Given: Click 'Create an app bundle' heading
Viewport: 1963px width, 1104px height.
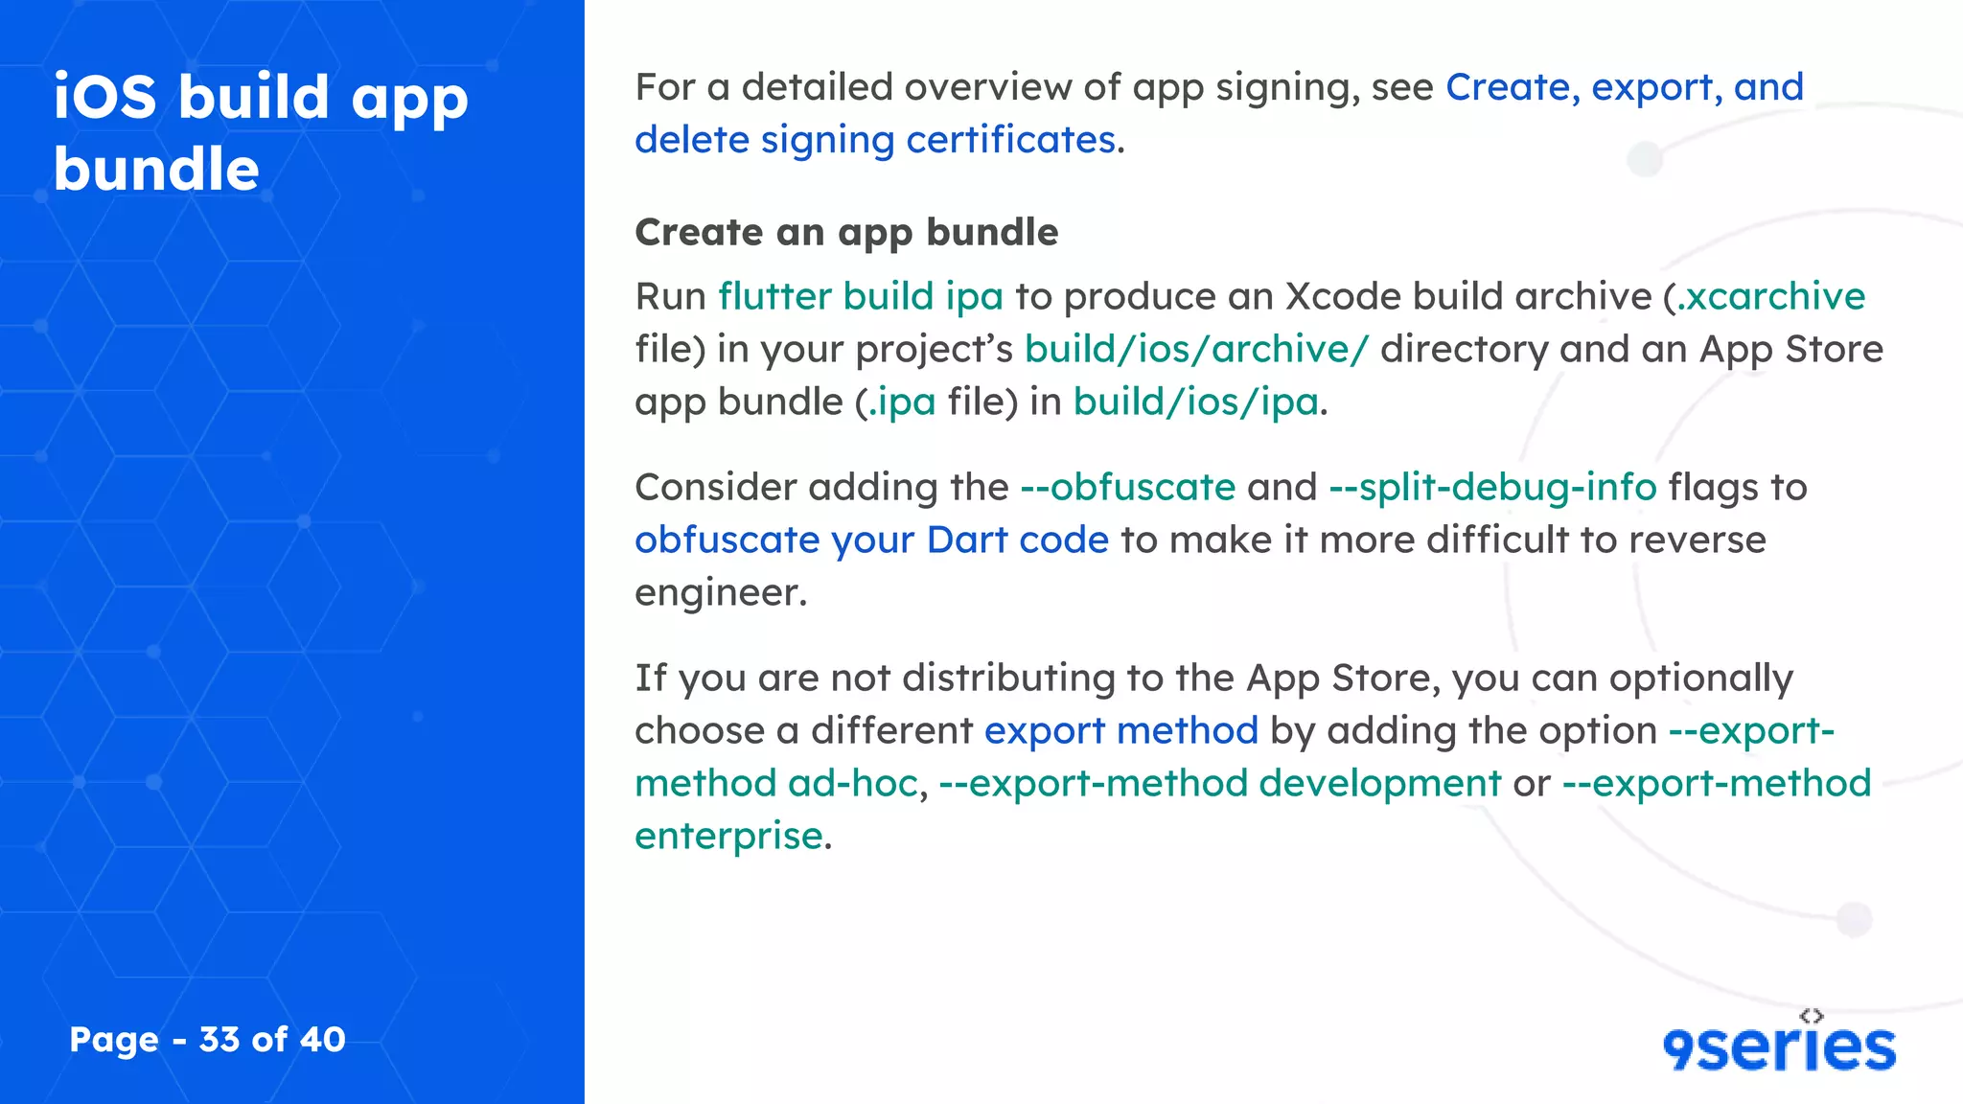Looking at the screenshot, I should coord(846,232).
